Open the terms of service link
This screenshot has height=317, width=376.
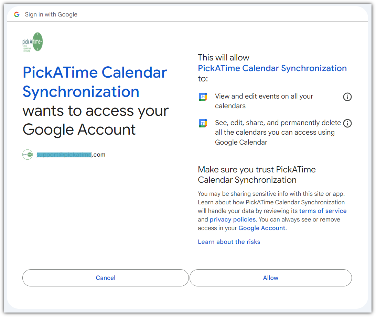pos(323,211)
